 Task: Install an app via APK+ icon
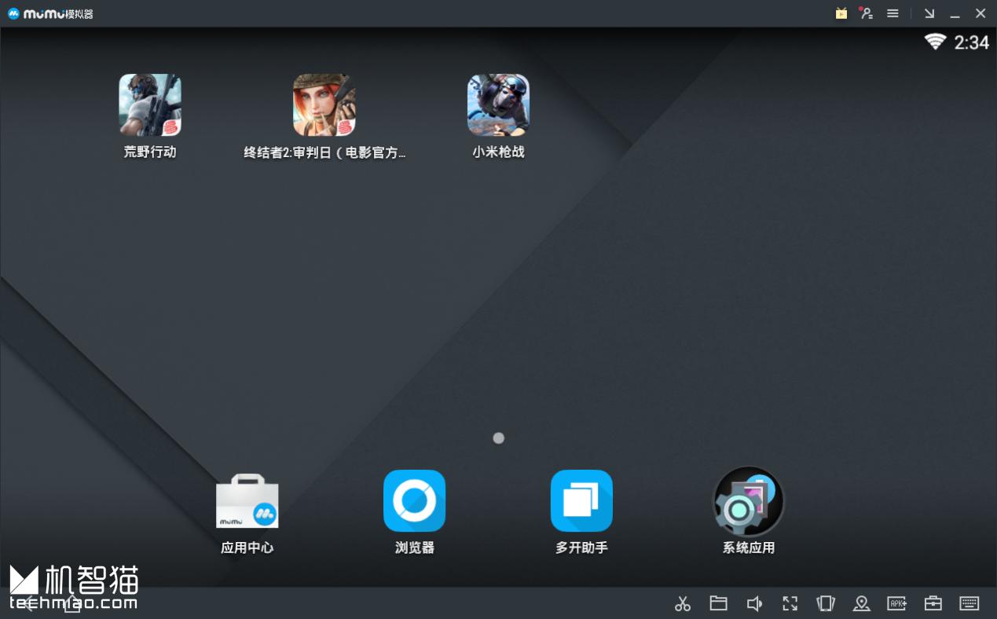[897, 603]
